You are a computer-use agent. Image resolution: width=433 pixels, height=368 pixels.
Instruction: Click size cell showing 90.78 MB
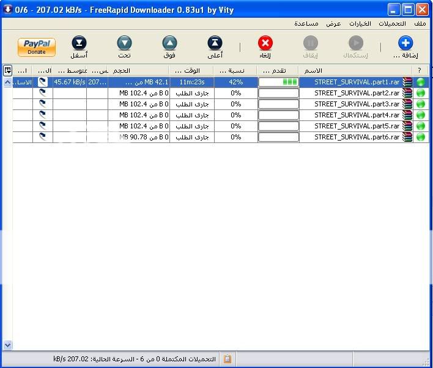click(139, 137)
